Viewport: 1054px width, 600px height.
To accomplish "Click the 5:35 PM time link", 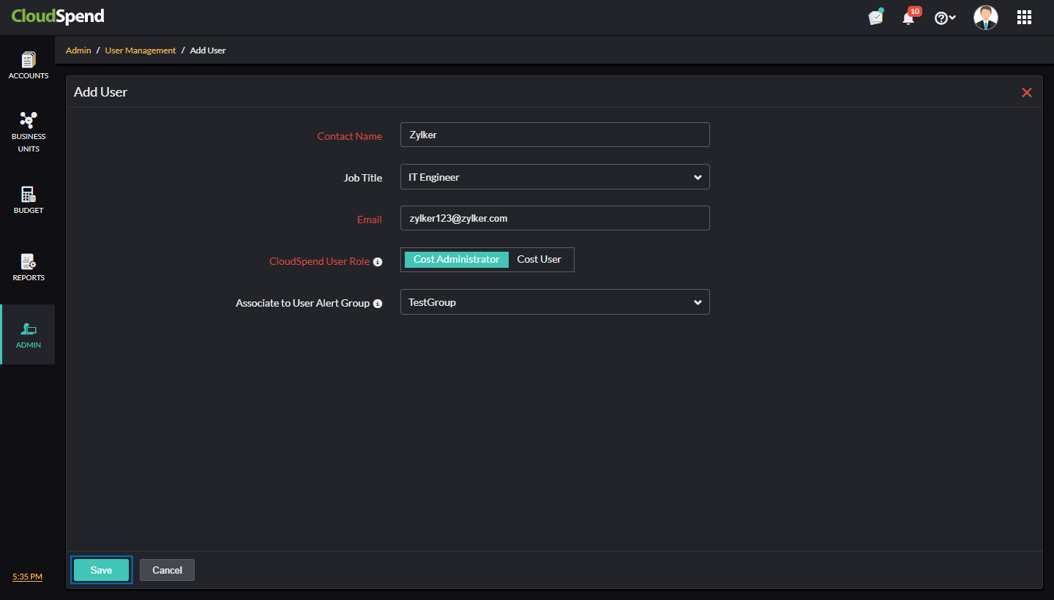I will pyautogui.click(x=27, y=577).
